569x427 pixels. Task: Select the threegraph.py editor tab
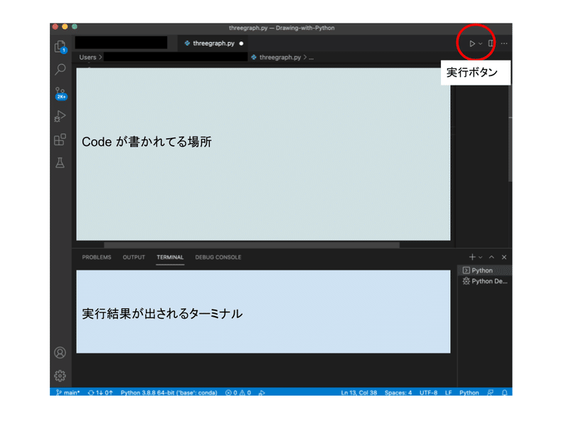tap(214, 43)
